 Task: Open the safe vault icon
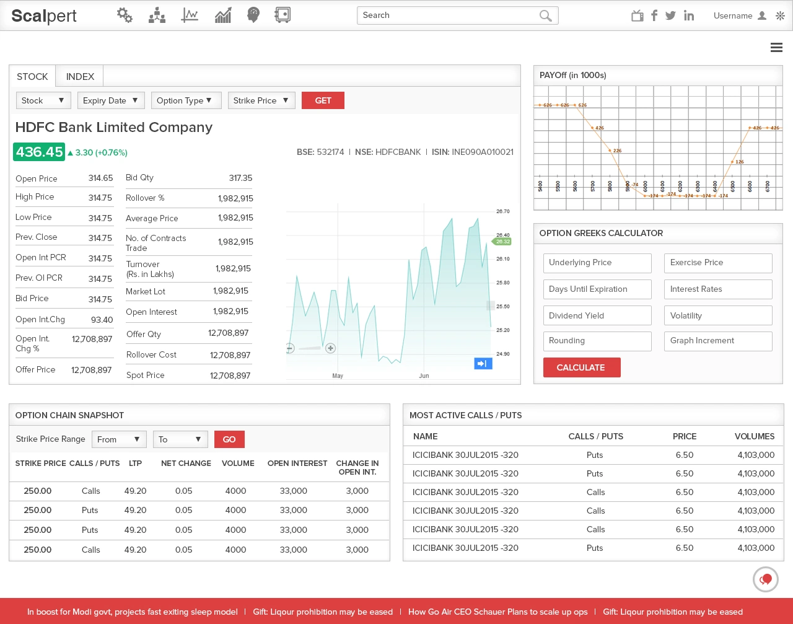click(283, 15)
